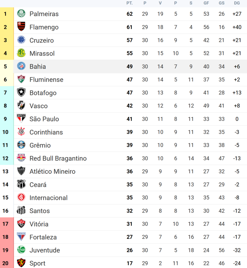The image size is (247, 268).
Task: Sort by DG goal difference column header
Action: click(x=237, y=3)
